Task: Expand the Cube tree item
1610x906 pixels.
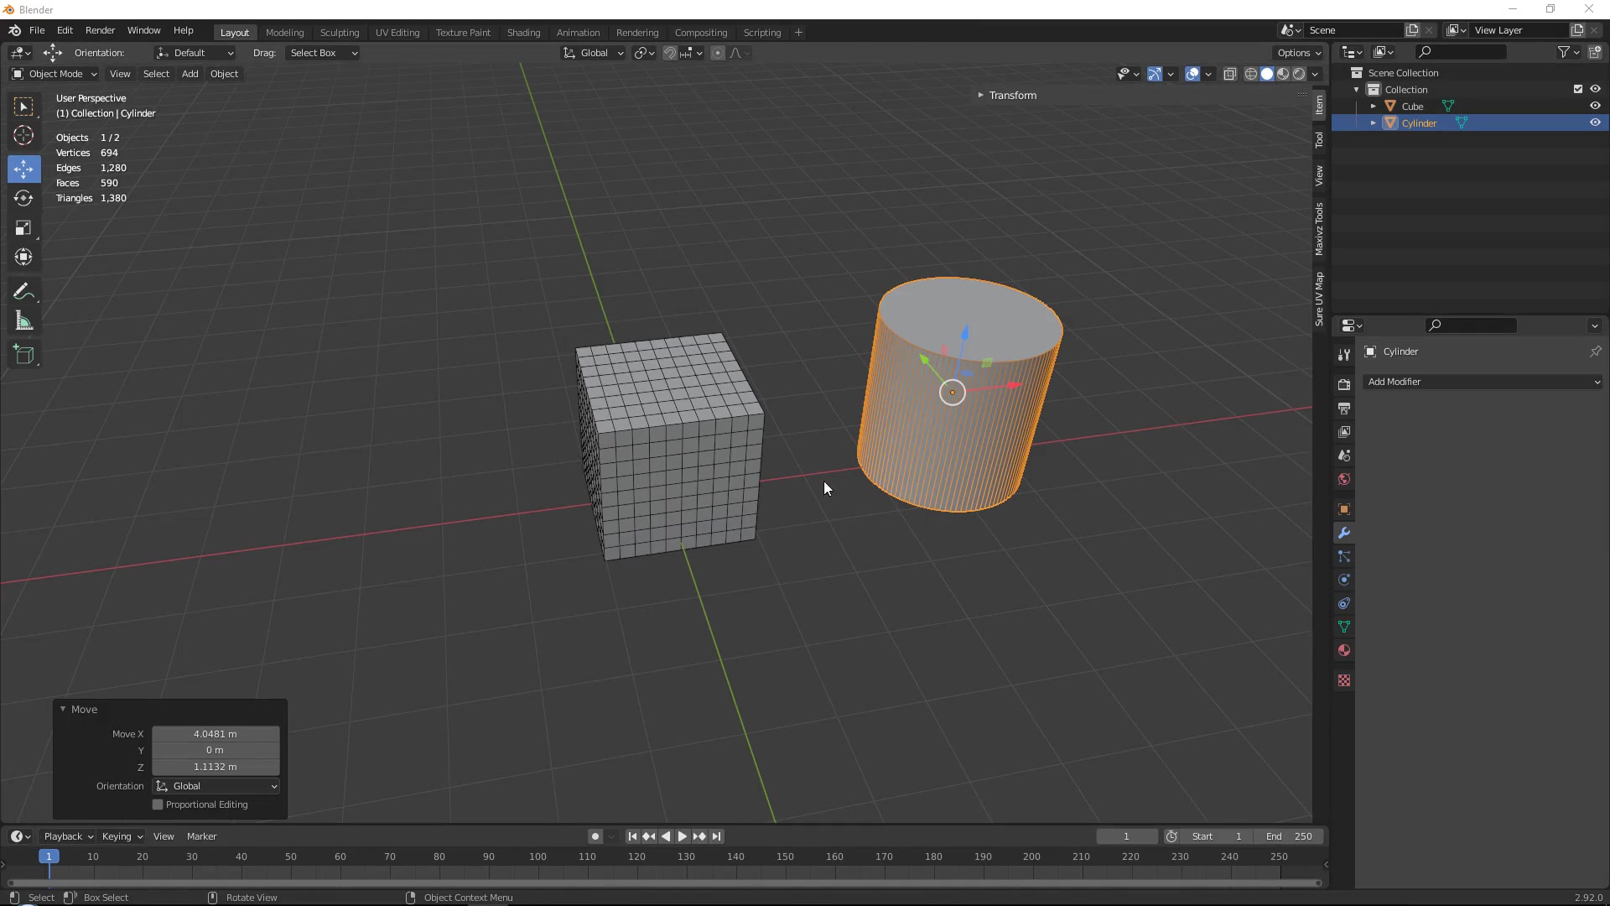Action: click(x=1374, y=107)
